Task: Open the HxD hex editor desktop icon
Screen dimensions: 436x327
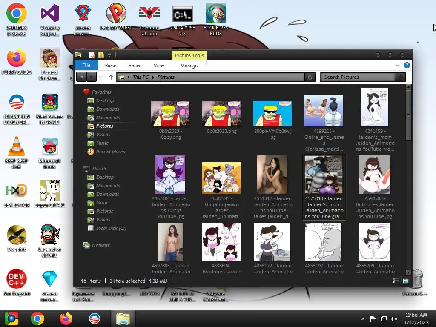Action: [x=17, y=194]
